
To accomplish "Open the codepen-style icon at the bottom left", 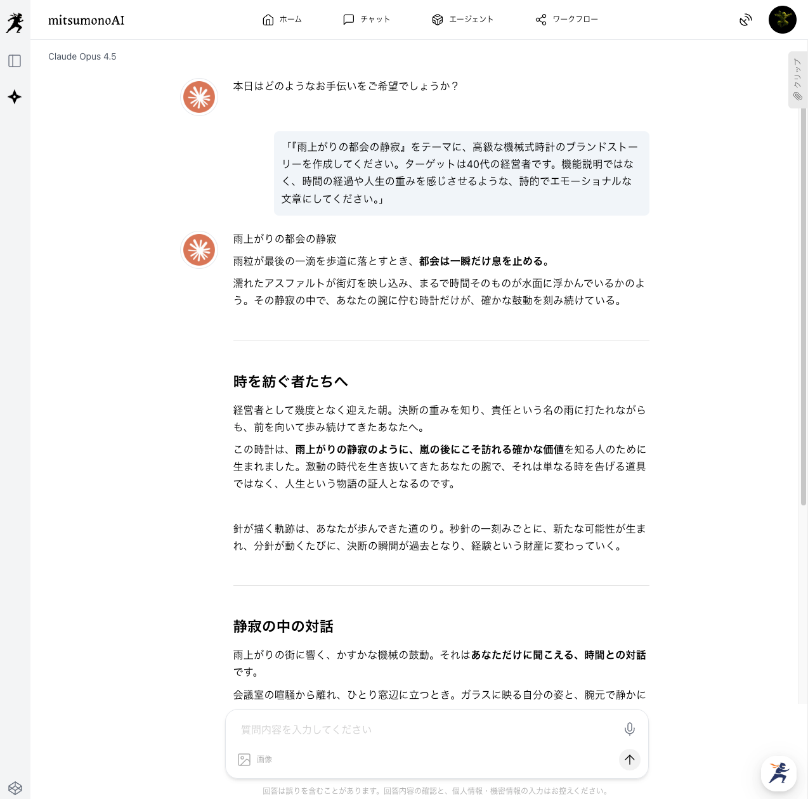I will [x=15, y=788].
